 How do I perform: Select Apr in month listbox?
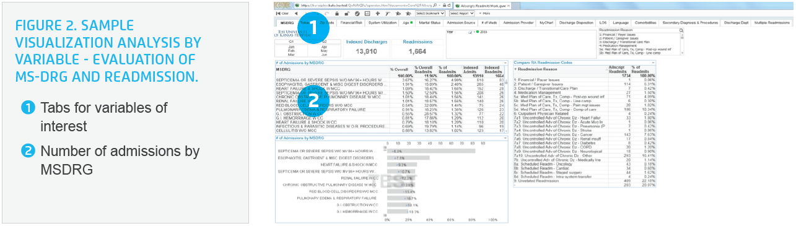click(x=325, y=47)
